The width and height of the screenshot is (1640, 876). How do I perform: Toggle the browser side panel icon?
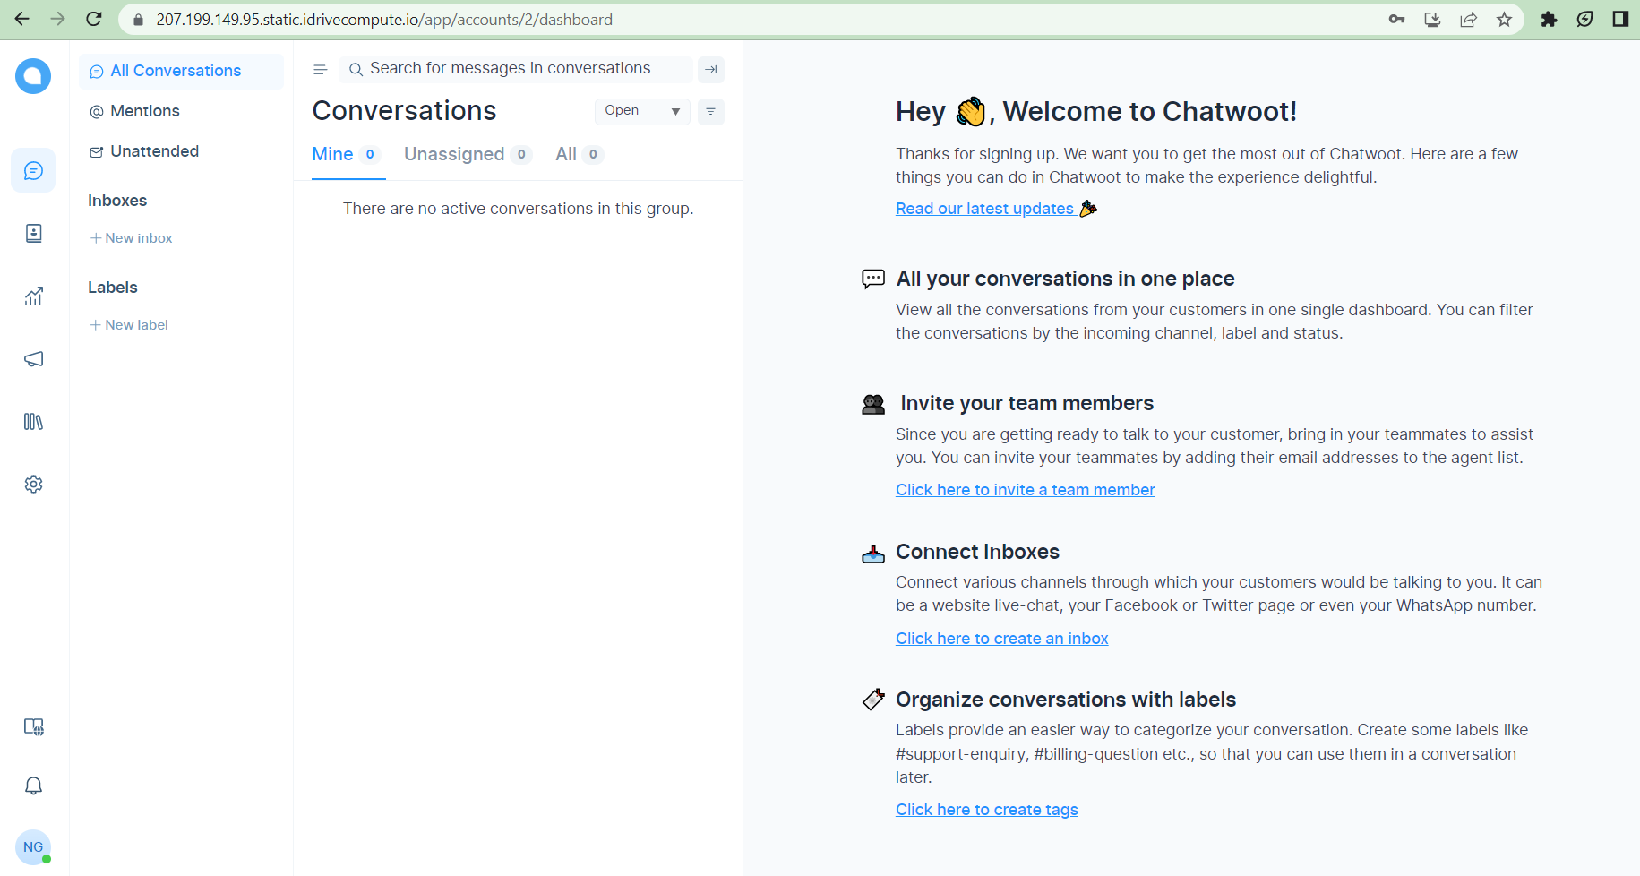[x=1620, y=19]
